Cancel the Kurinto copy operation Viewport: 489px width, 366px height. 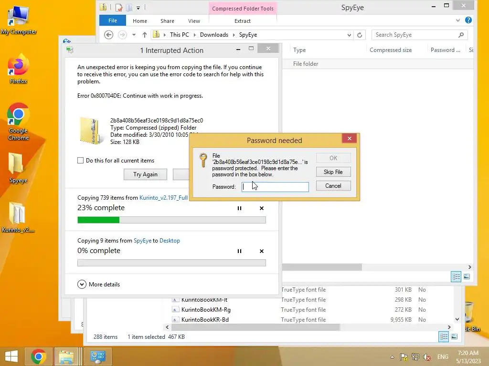point(262,208)
